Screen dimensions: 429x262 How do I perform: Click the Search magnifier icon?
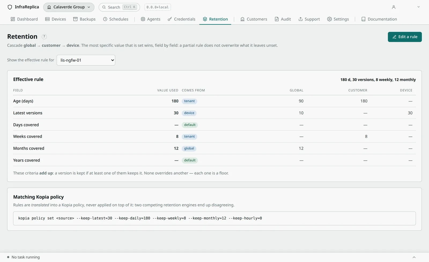pos(104,7)
